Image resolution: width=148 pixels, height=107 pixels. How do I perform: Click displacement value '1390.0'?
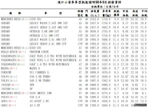coord(94,60)
